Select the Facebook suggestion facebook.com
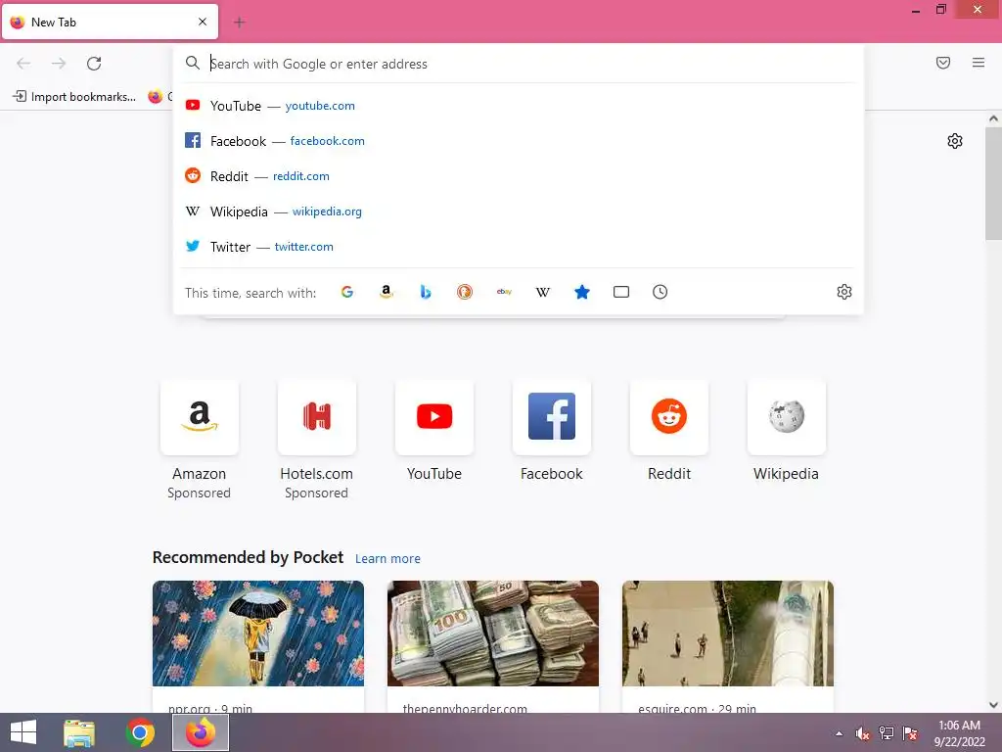The image size is (1002, 752). (519, 141)
